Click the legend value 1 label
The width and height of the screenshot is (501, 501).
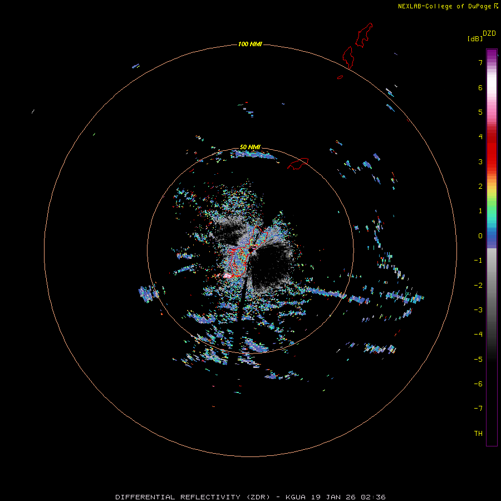480,211
